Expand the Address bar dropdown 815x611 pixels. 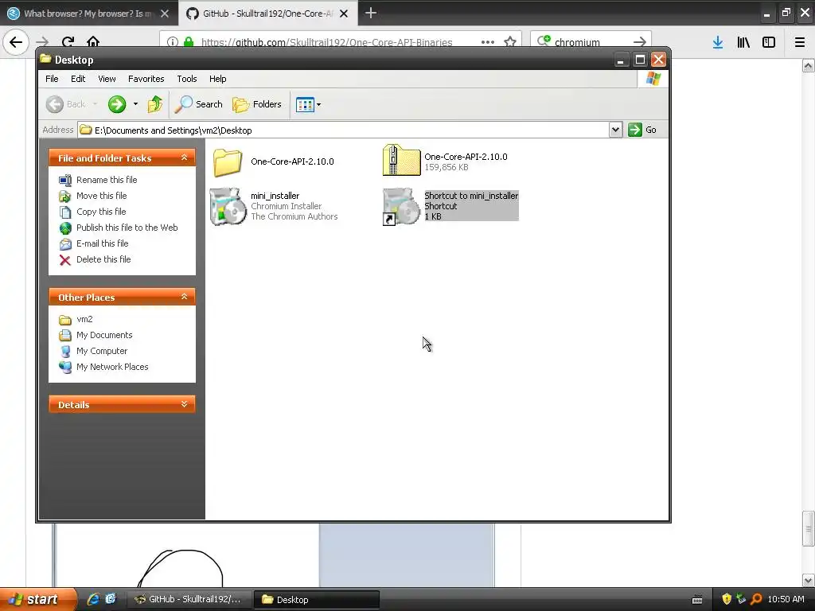615,130
